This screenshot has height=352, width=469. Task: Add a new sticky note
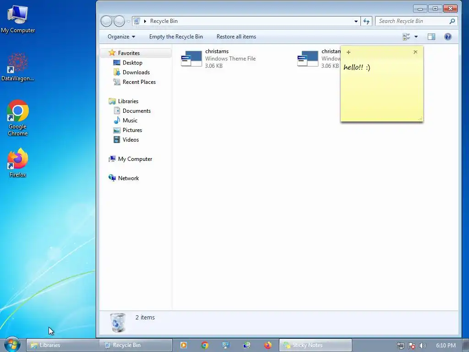tap(349, 52)
